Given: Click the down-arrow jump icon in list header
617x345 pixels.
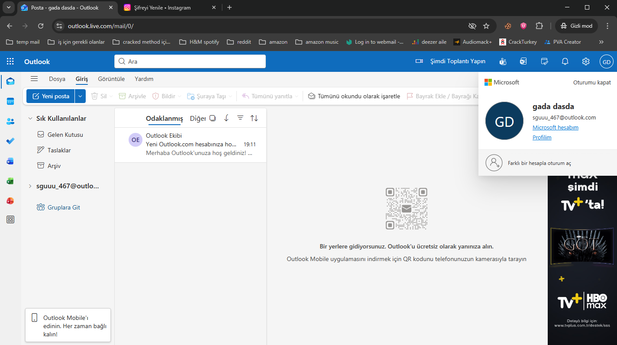Looking at the screenshot, I should (x=226, y=118).
